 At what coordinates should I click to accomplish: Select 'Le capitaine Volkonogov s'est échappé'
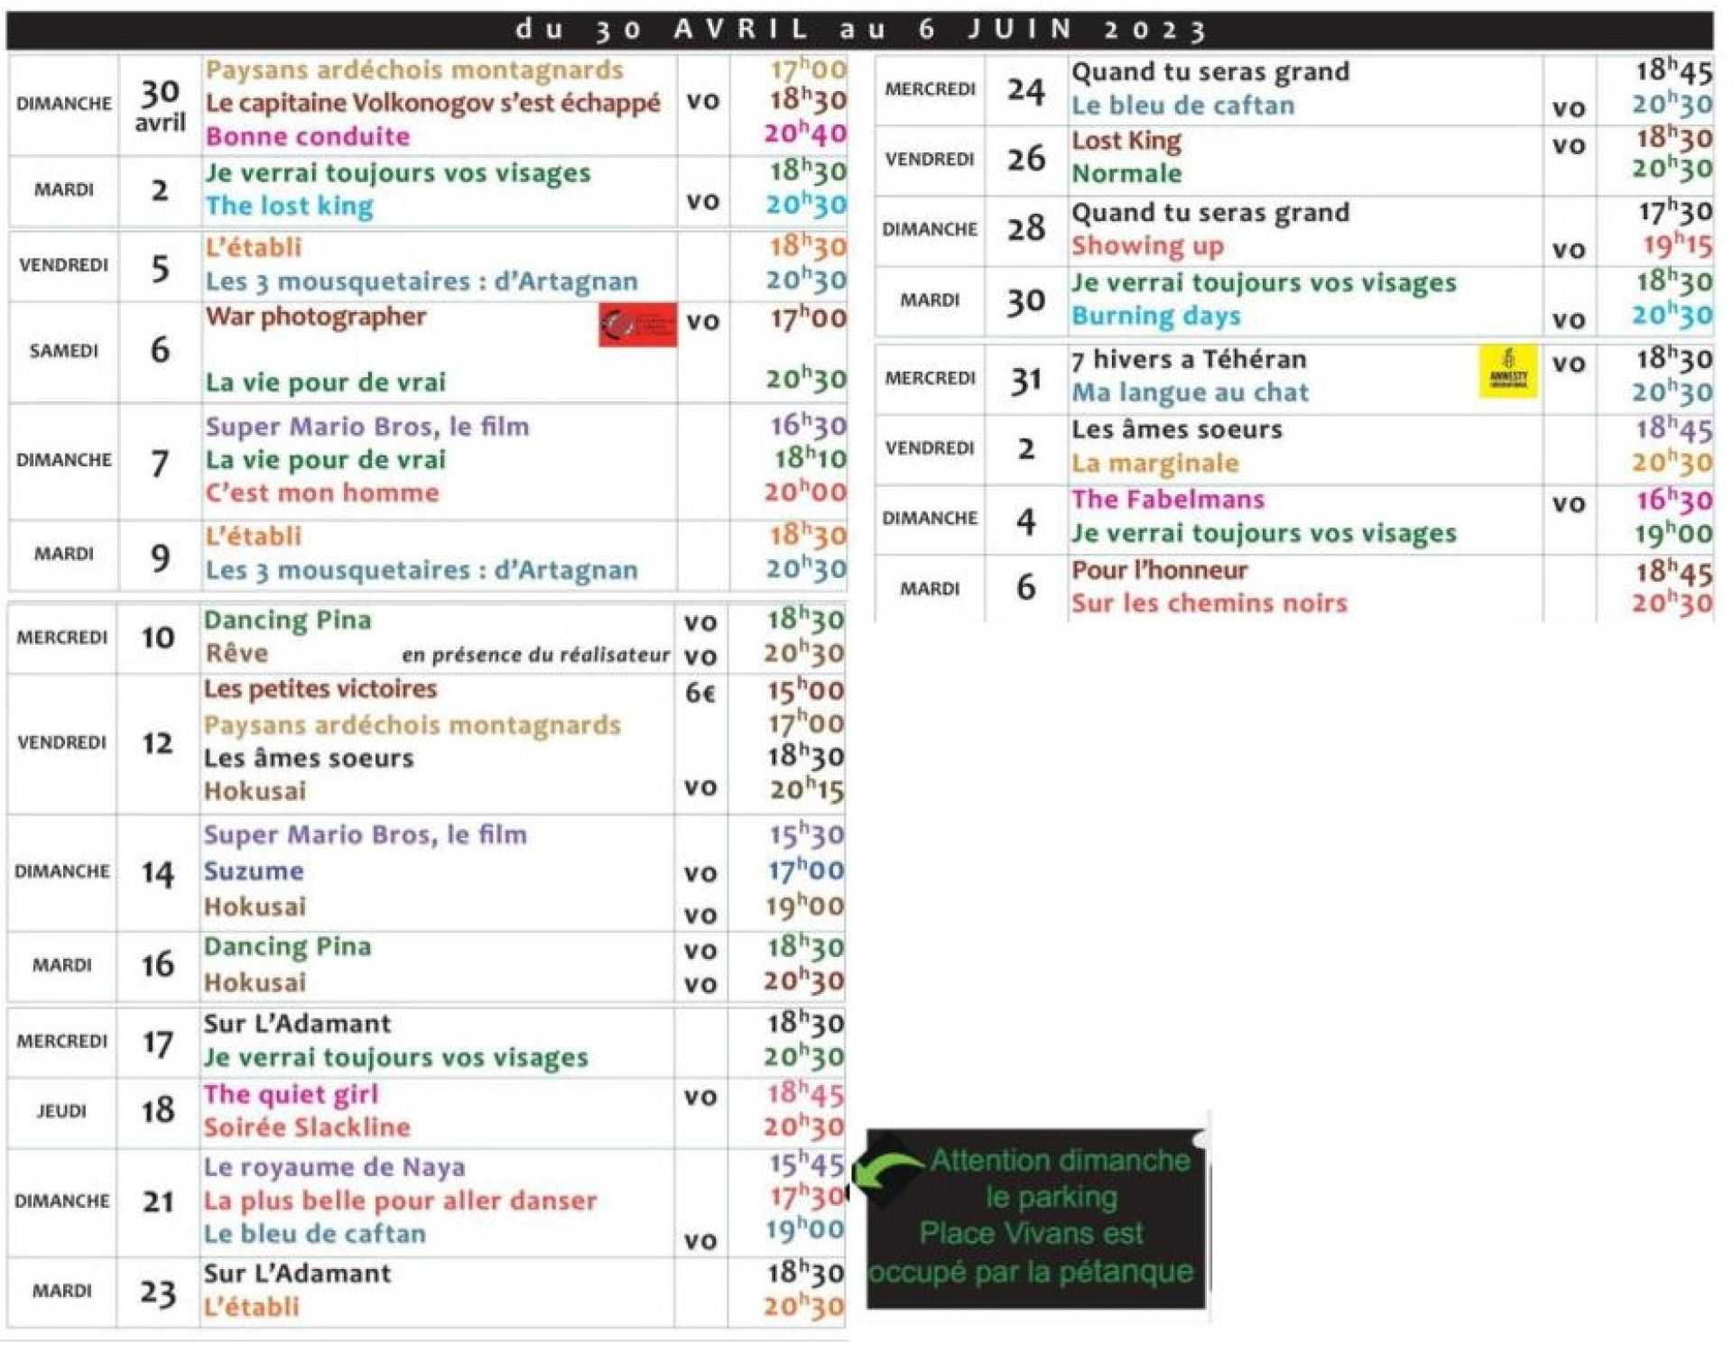point(432,103)
